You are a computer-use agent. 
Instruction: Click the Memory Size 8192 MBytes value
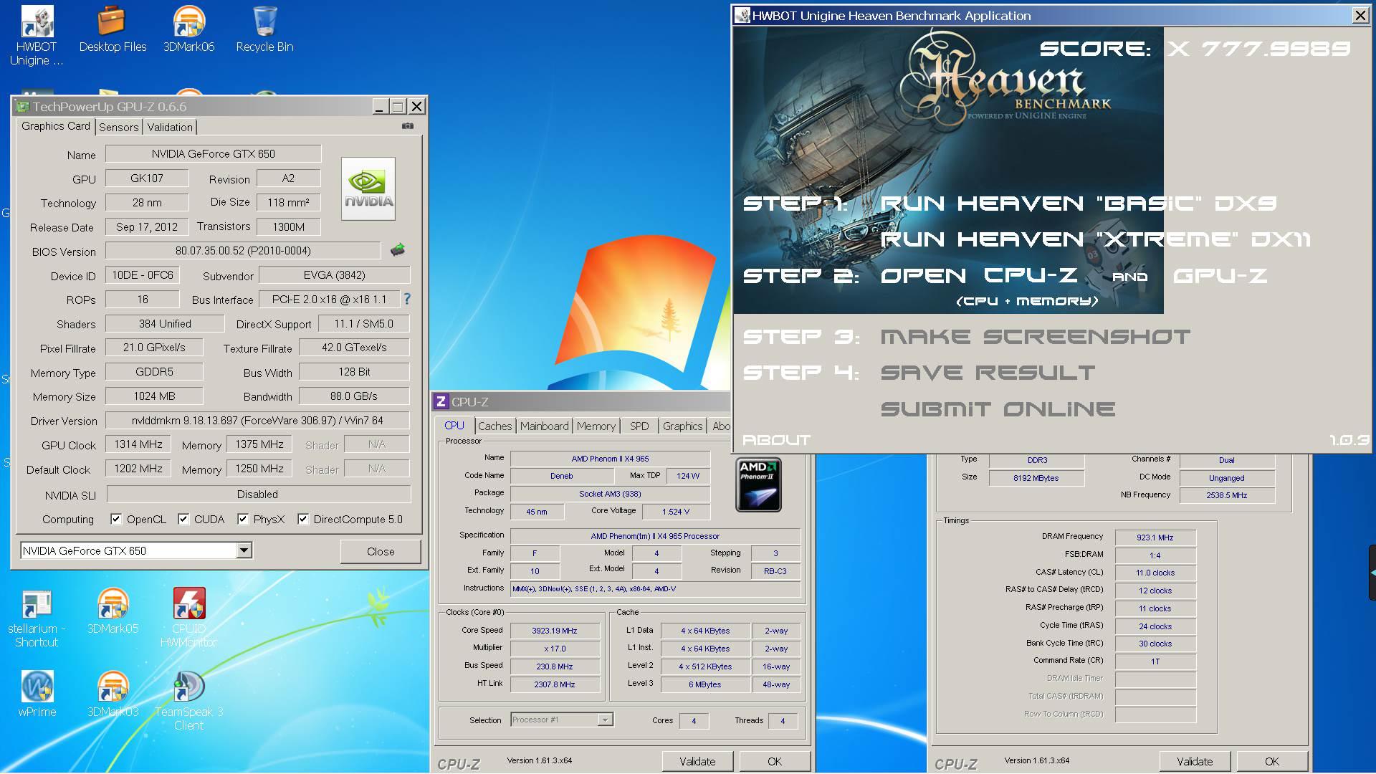pyautogui.click(x=1036, y=478)
